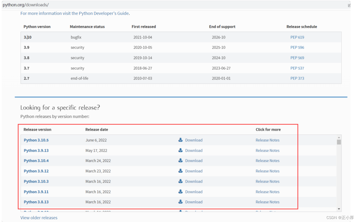
Task: Click first released date 2021-10-04
Action: 143,37
